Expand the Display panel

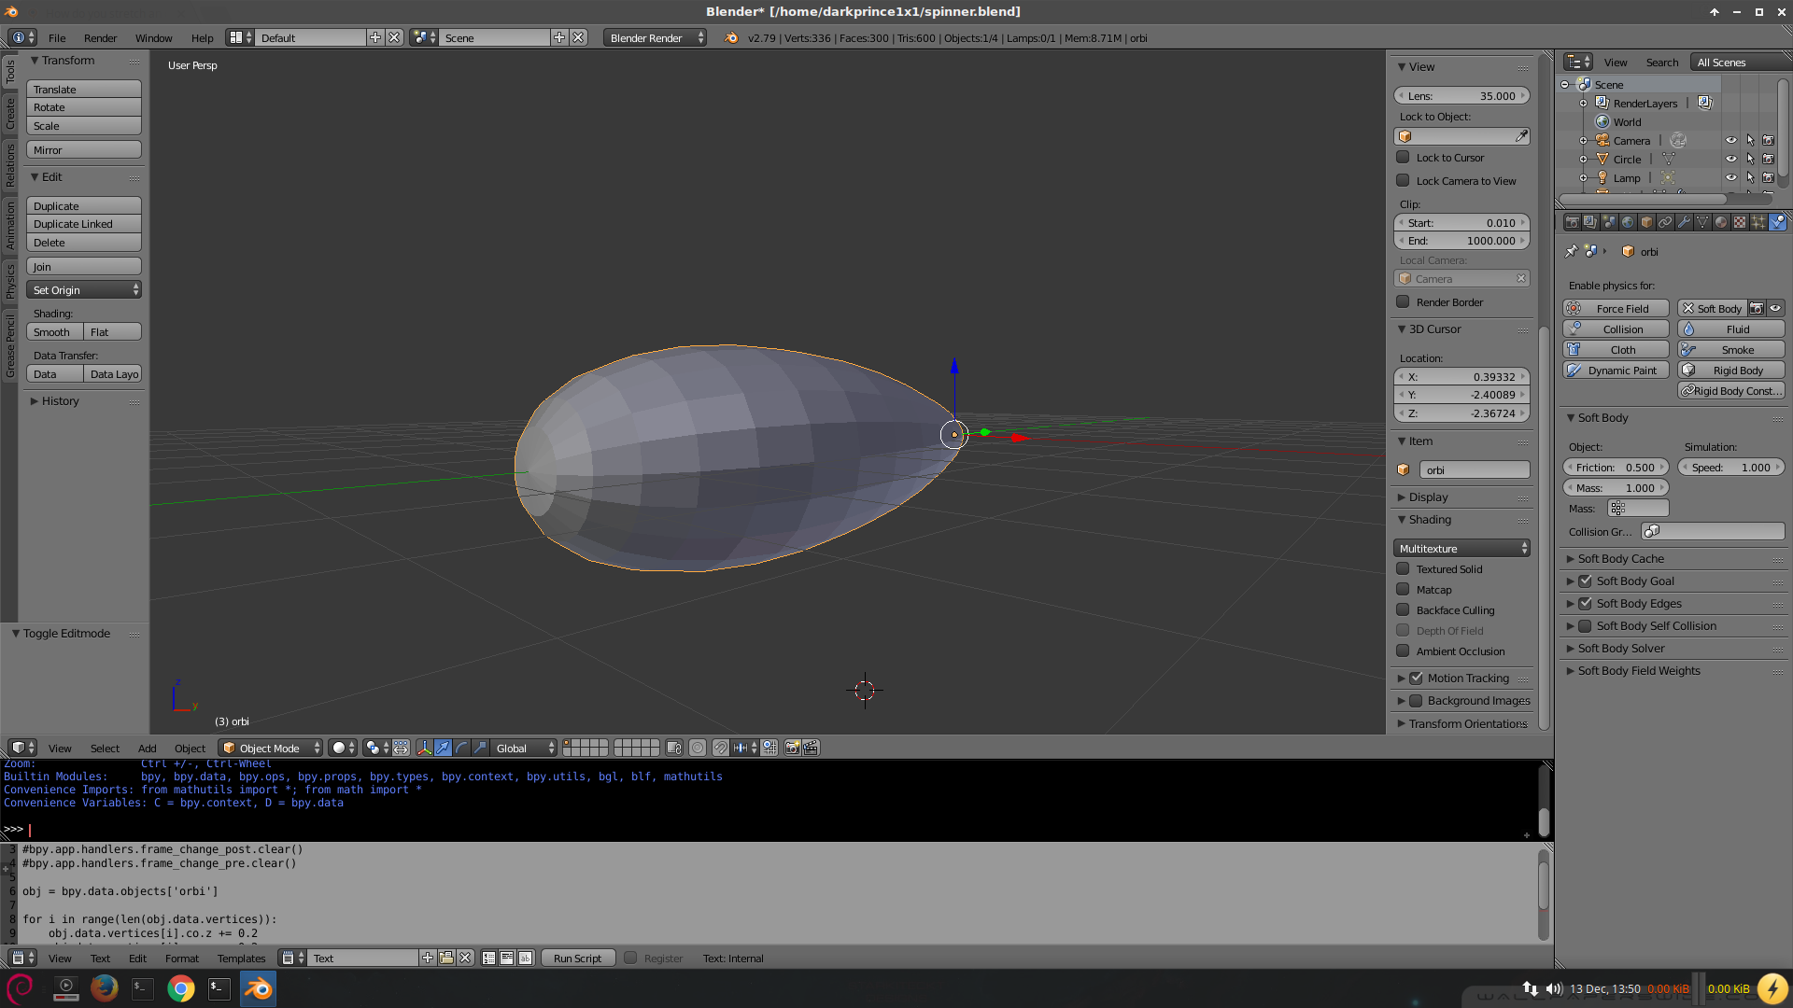pos(1429,497)
